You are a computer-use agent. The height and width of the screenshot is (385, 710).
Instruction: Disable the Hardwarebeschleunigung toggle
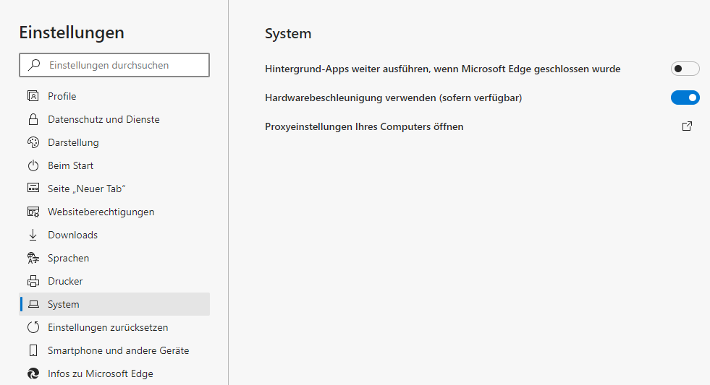(685, 98)
